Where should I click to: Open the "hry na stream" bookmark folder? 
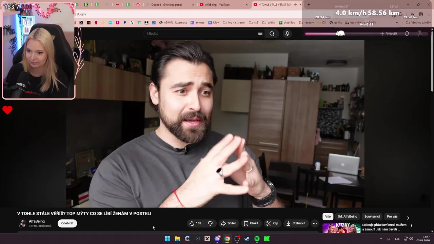tap(234, 23)
